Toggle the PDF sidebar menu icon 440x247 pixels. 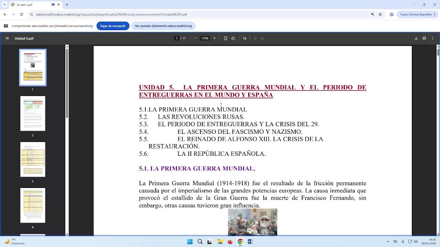point(7,38)
